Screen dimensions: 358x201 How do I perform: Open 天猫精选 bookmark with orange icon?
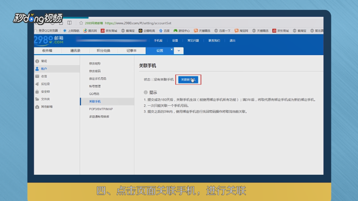(x=202, y=31)
